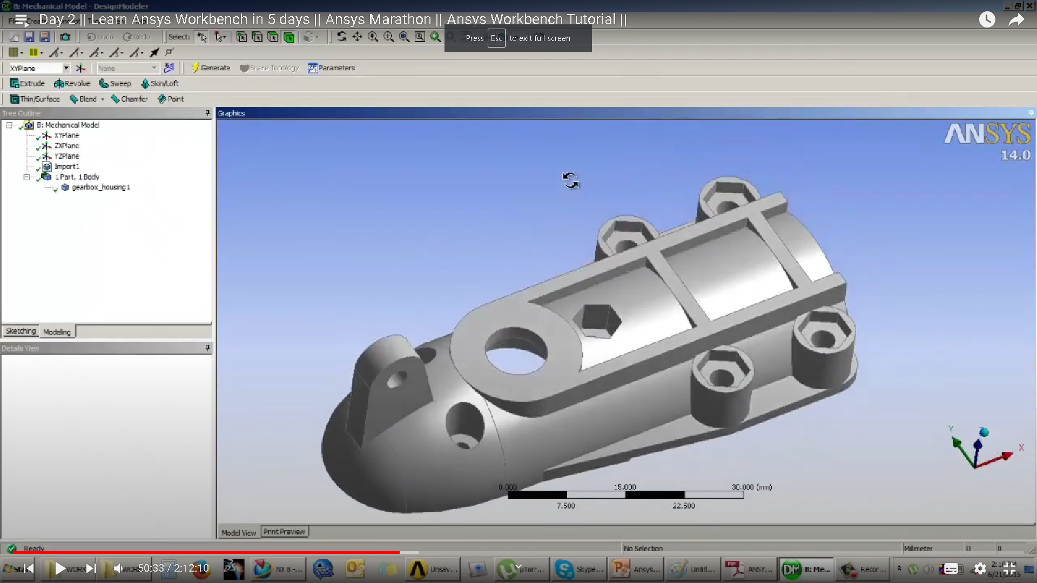Pin the Tree Outline panel

pos(207,113)
